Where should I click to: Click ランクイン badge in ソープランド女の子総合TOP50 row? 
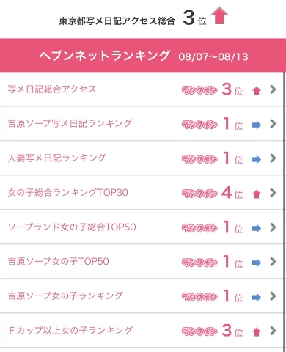[199, 228]
